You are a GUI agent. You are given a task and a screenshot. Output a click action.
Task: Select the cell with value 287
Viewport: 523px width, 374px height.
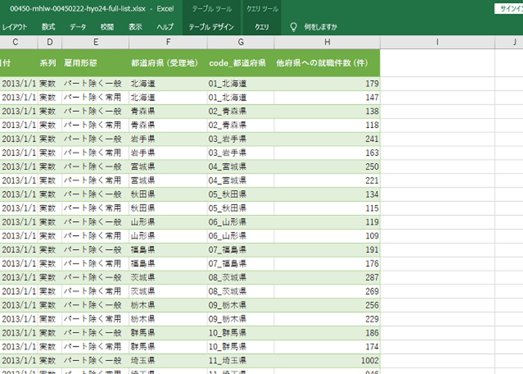point(327,278)
